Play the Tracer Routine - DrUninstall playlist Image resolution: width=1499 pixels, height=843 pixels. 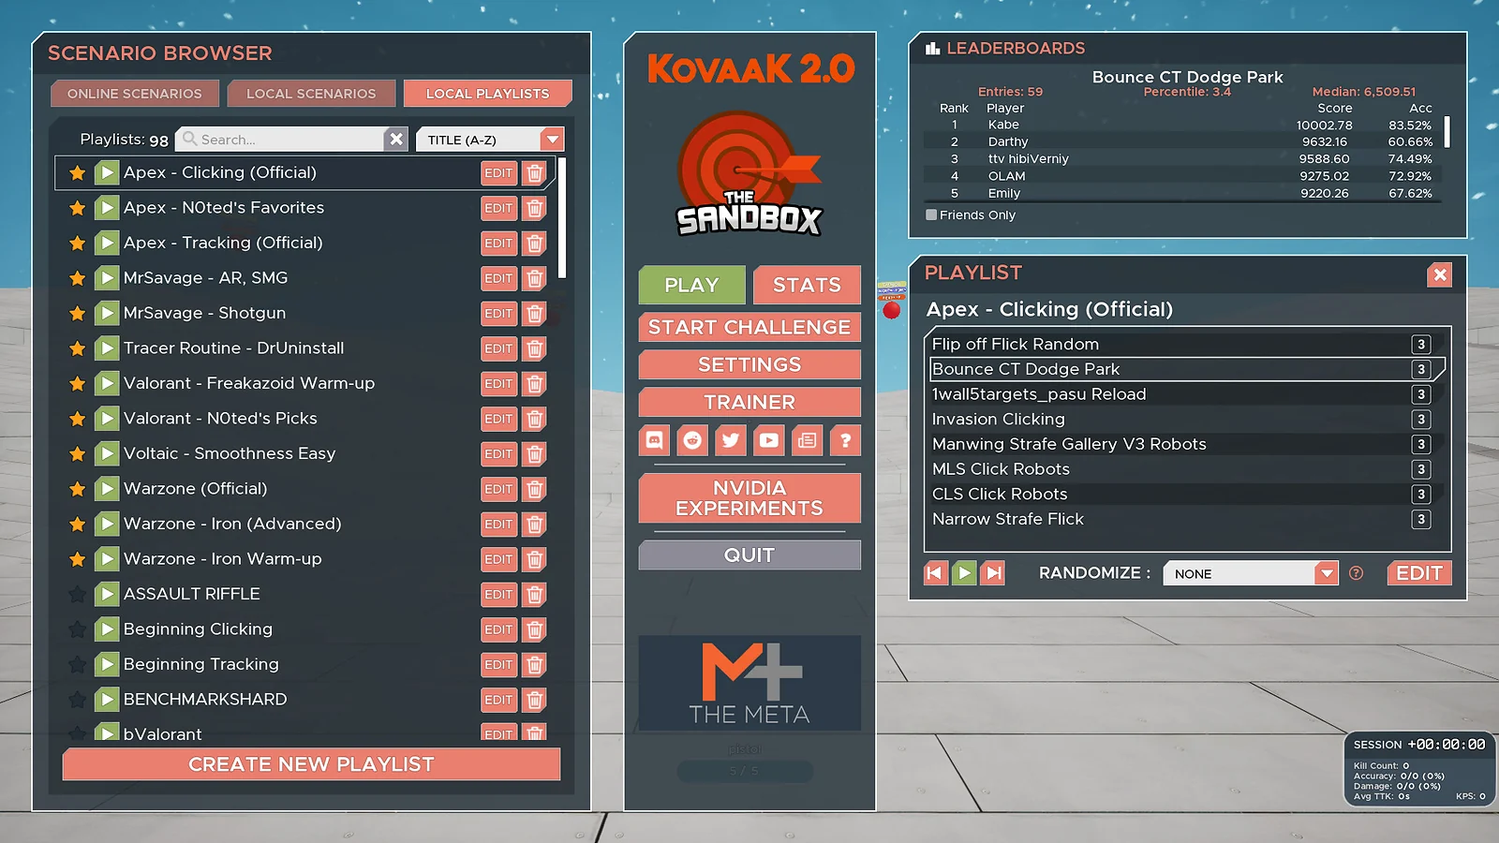tap(107, 348)
